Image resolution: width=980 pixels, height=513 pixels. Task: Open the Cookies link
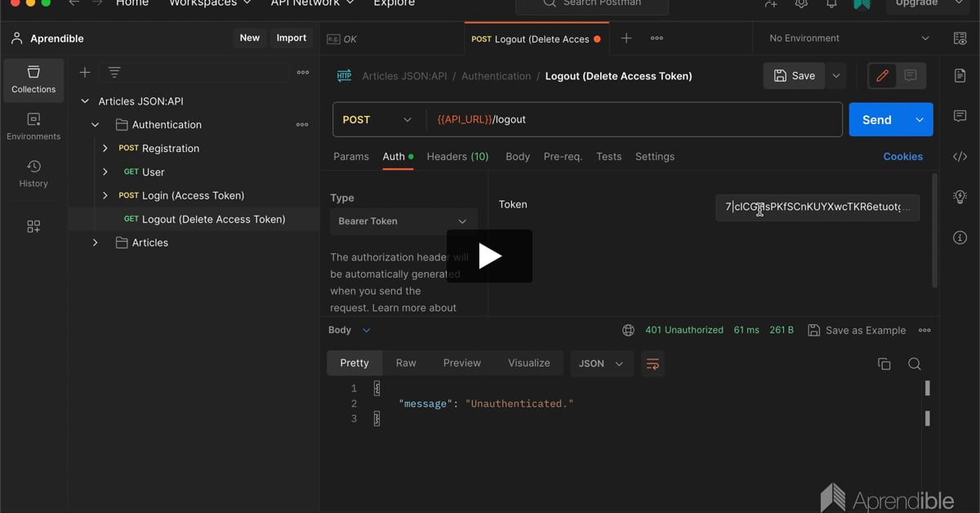click(902, 157)
